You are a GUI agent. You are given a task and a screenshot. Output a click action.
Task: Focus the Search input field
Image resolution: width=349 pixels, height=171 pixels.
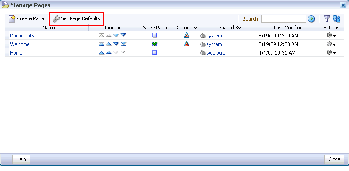coord(283,19)
